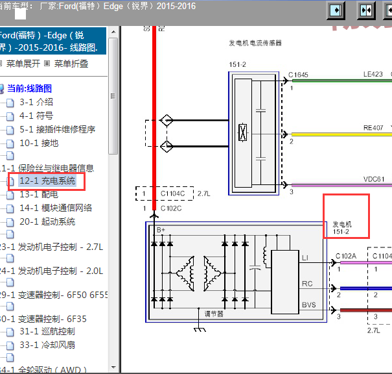This screenshot has height=374, width=392.
Task: Select the 当前:线路图 root node
Action: click(x=30, y=88)
